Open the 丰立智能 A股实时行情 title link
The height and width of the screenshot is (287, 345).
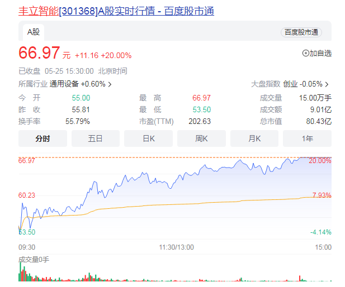pos(116,11)
